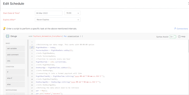The height and width of the screenshot is (95, 189).
Task: Open the Never Expires dropdown
Action: (x=58, y=19)
